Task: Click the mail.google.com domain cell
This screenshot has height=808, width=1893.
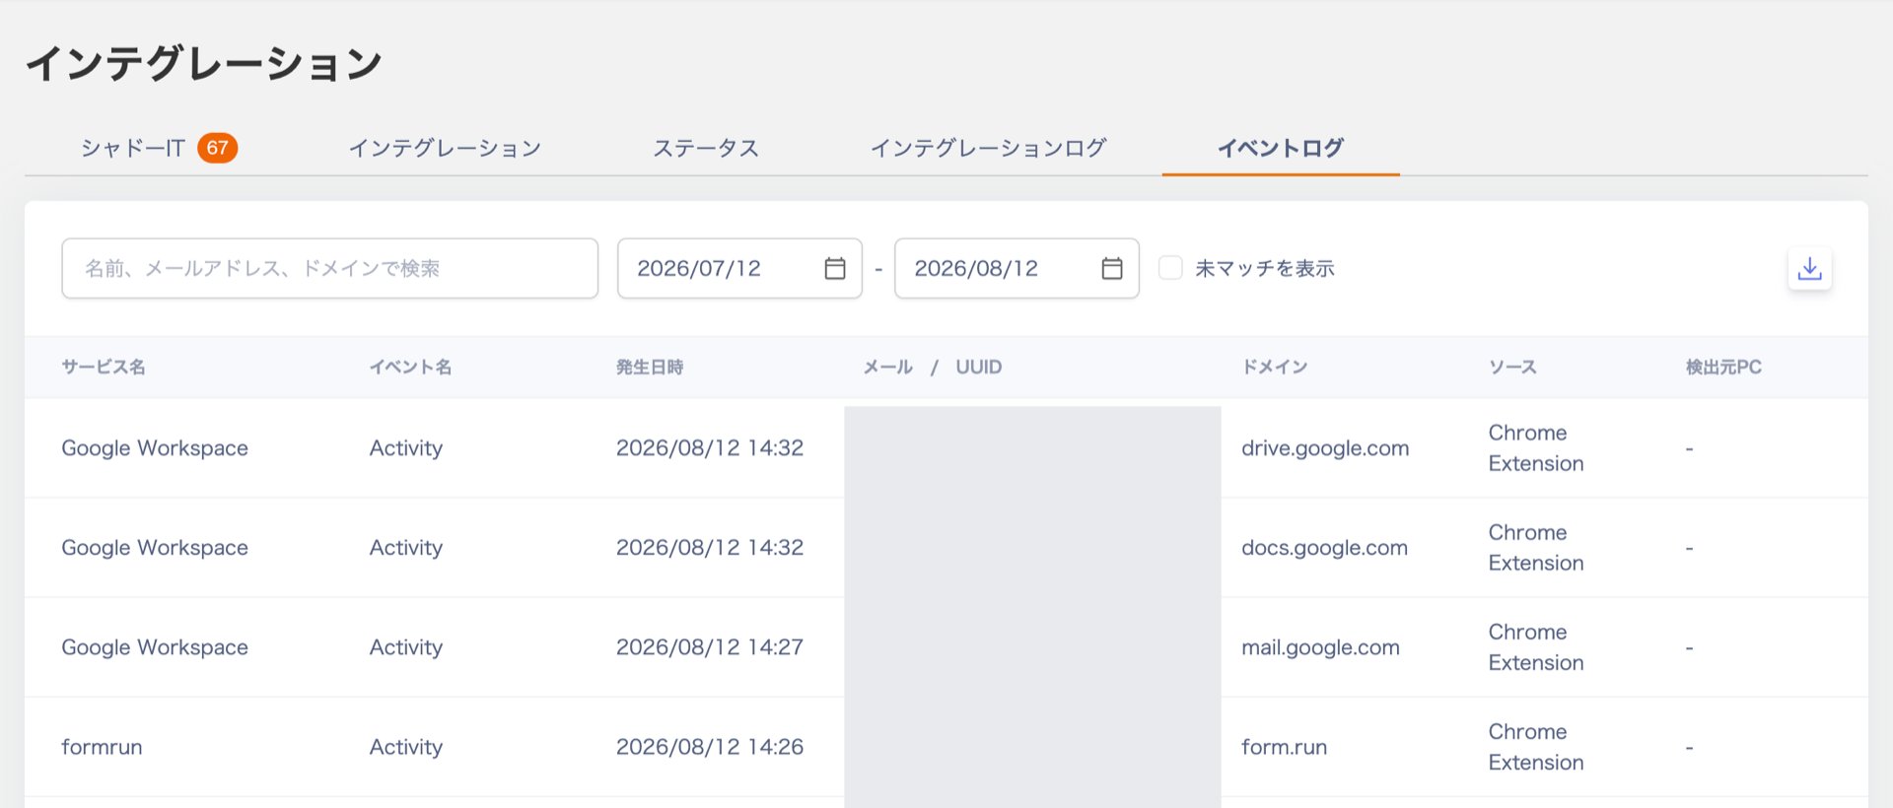Action: click(x=1320, y=647)
